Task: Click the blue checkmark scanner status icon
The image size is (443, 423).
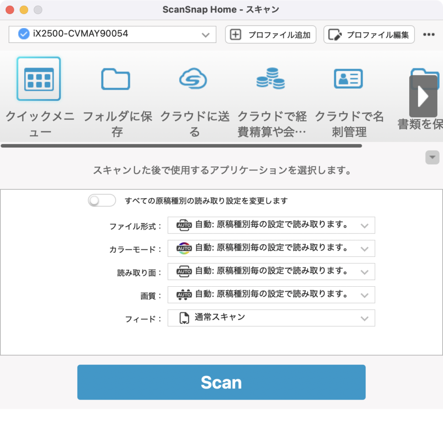Action: [x=24, y=34]
